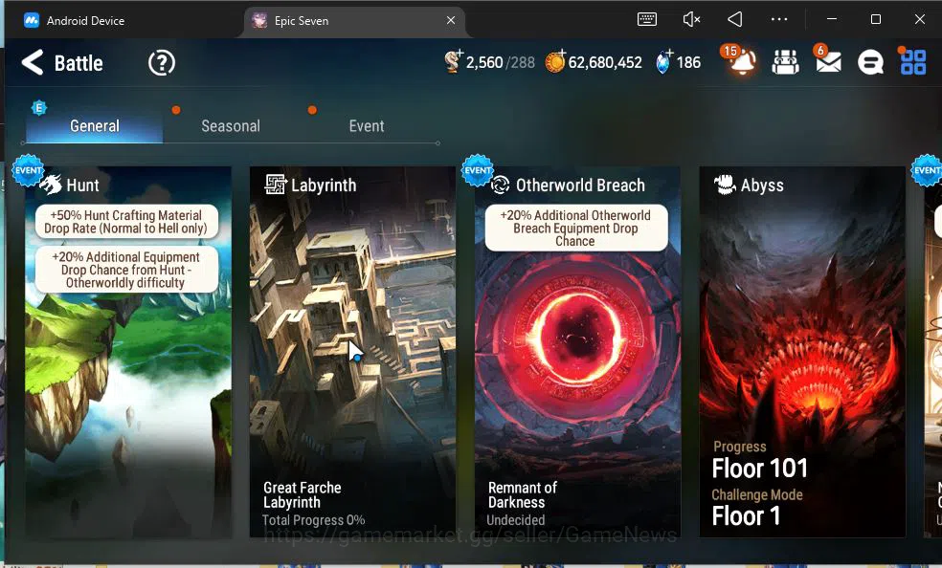942x568 pixels.
Task: Tap the Hunt dragon icon
Action: coord(51,185)
